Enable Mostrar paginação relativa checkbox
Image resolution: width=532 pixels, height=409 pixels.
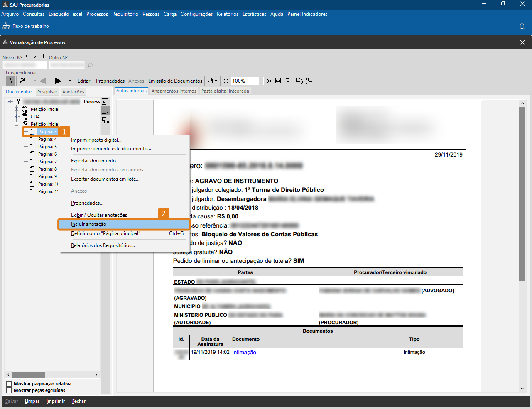coord(9,384)
